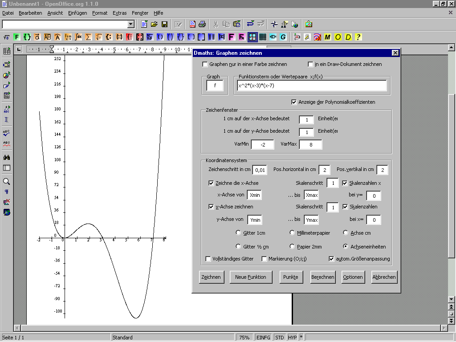Toggle 'autom.Größenanpassung' checkbox
This screenshot has height=342, width=456.
point(331,259)
